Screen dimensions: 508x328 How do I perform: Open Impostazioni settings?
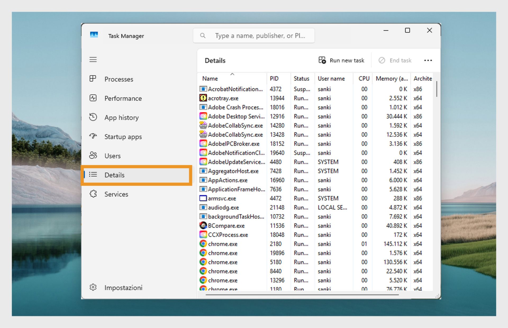click(123, 288)
